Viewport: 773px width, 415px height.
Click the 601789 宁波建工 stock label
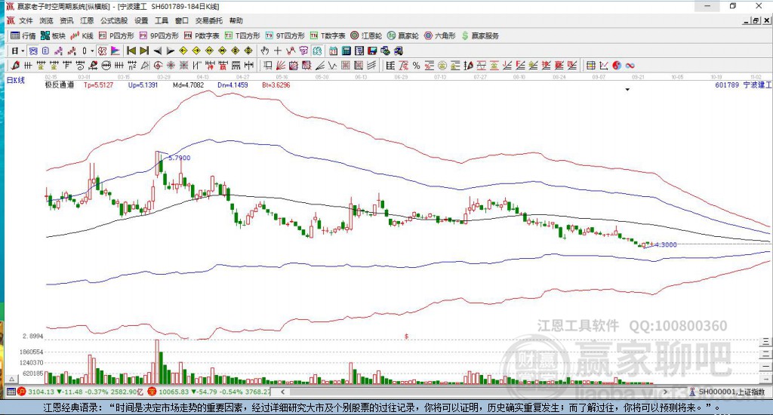[x=743, y=85]
